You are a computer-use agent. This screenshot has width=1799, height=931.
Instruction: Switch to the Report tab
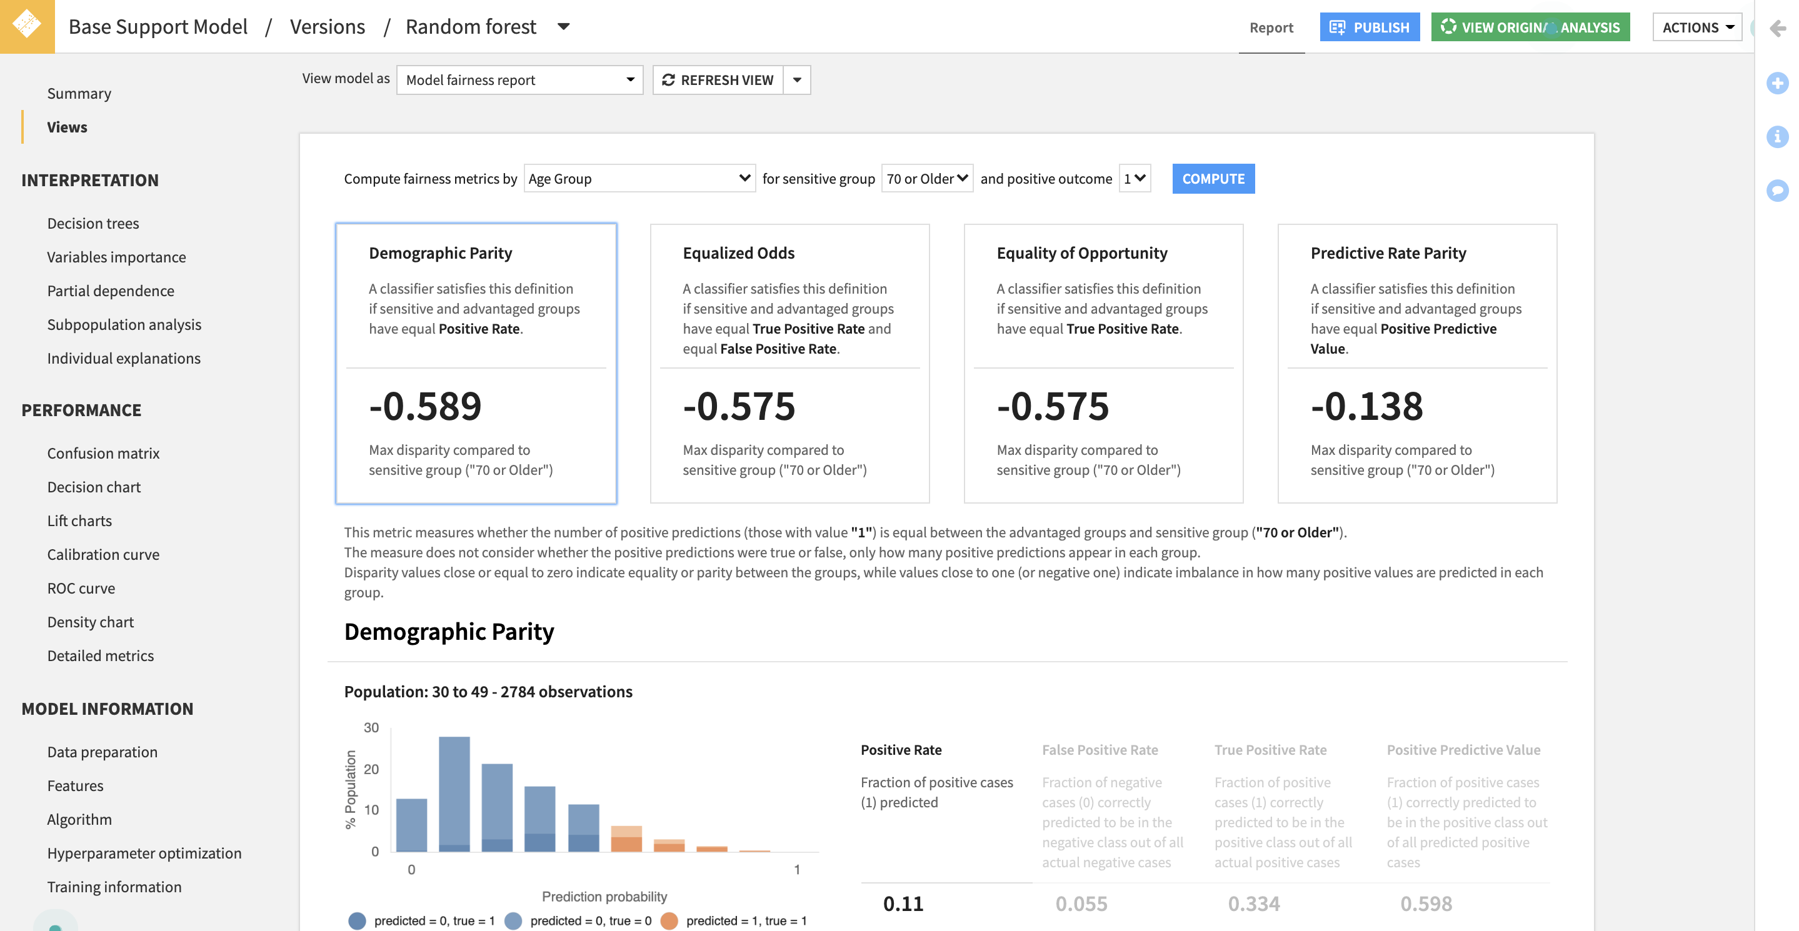click(1270, 28)
